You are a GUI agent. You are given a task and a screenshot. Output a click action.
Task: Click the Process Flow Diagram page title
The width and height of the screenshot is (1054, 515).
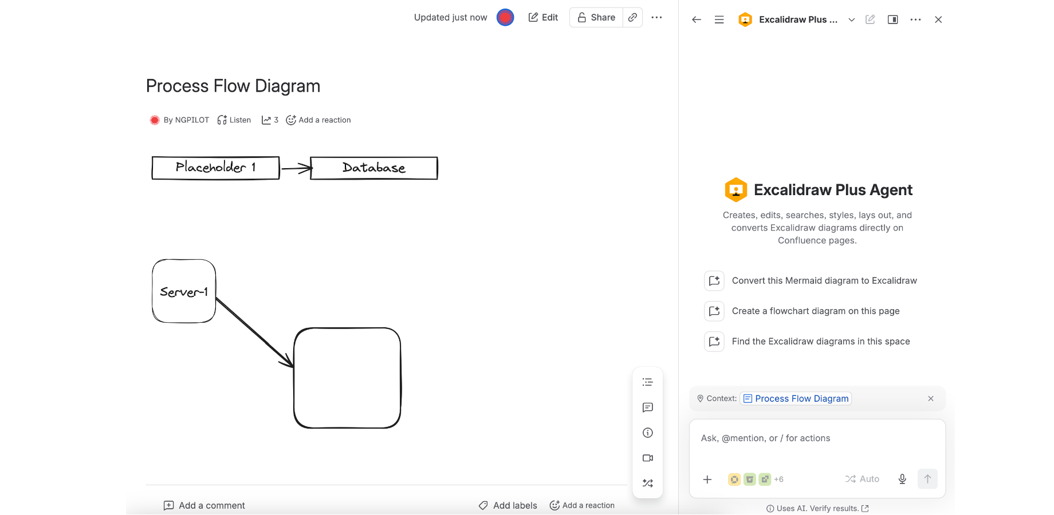[233, 86]
